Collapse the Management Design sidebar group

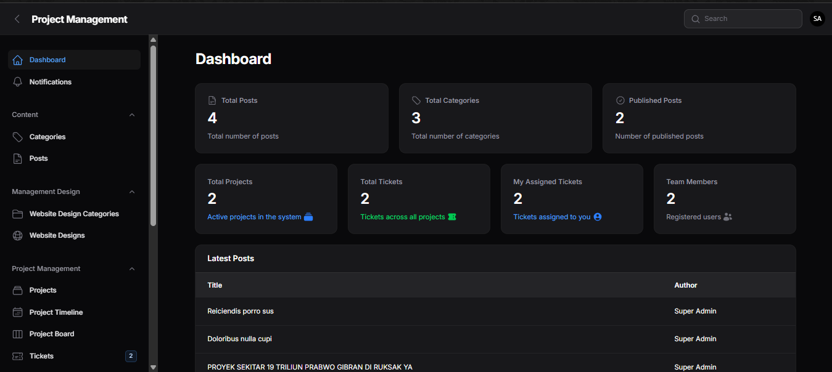(x=132, y=192)
